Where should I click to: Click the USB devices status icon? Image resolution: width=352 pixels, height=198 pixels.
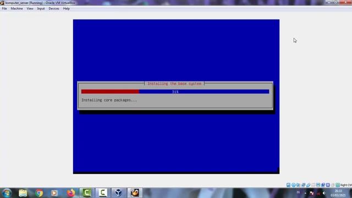pos(309,185)
